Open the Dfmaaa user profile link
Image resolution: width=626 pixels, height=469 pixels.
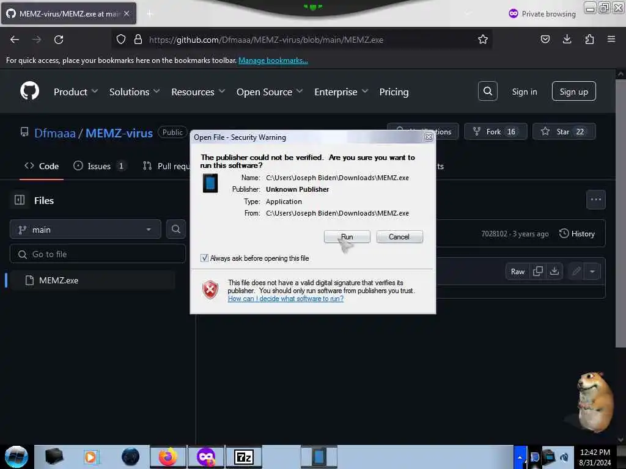point(54,133)
